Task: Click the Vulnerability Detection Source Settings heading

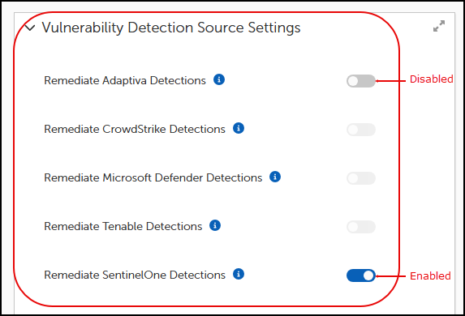Action: pos(171,28)
